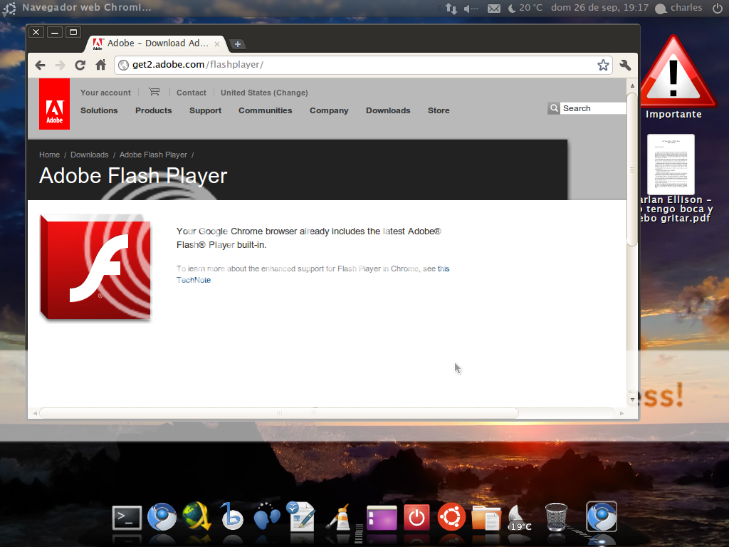729x547 pixels.
Task: Open the Support menu
Action: pyautogui.click(x=205, y=110)
